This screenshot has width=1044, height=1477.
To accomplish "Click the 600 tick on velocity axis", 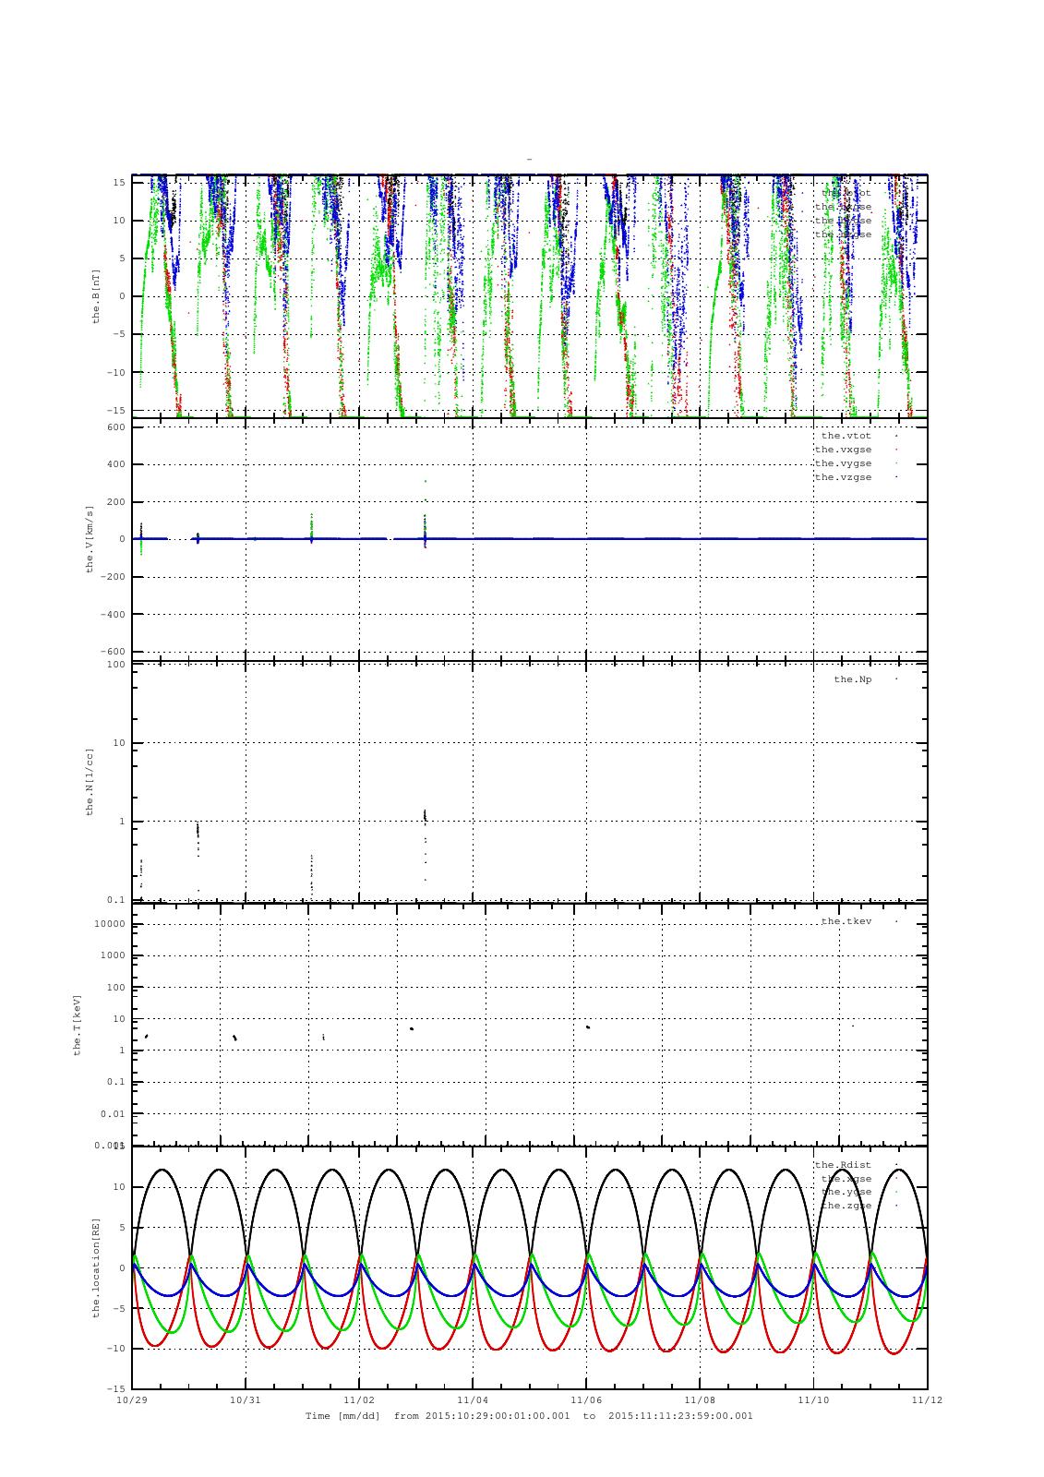I will (115, 426).
